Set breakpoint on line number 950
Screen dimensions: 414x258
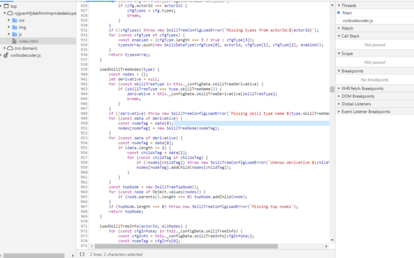tap(84, 124)
